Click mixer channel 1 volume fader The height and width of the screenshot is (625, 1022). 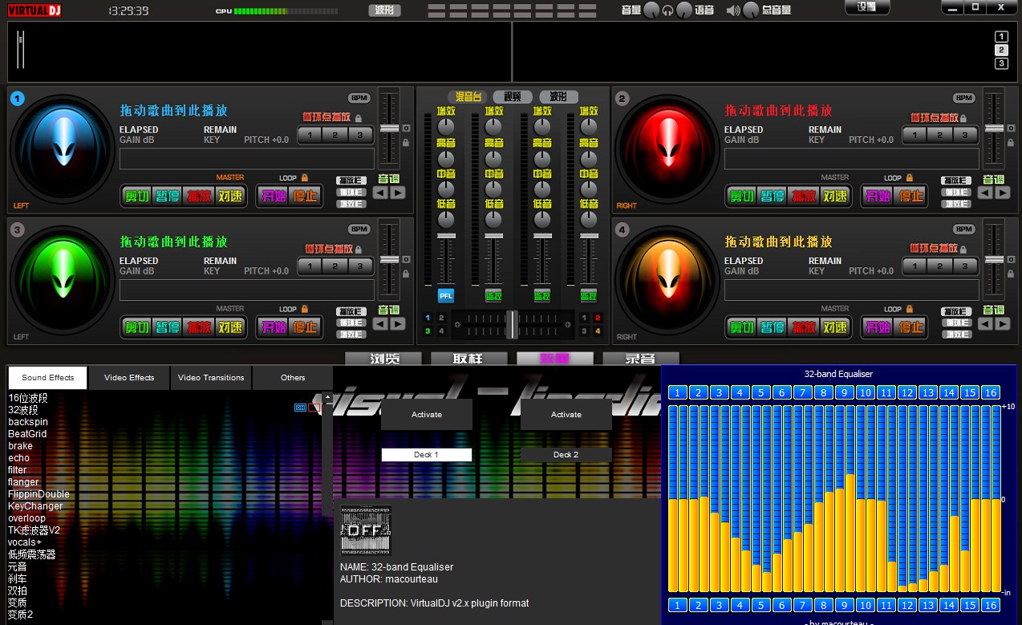point(446,234)
